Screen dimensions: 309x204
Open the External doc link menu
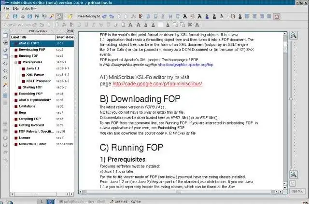tap(25, 9)
